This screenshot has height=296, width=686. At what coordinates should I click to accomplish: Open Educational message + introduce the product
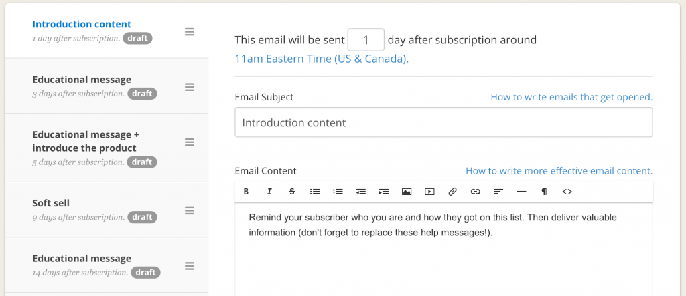(86, 141)
